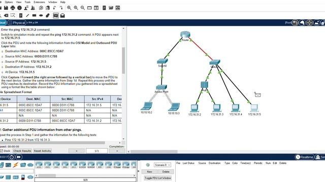This screenshot has width=325, height=182.
Task: Click the Check Results button
Action: coord(22,151)
